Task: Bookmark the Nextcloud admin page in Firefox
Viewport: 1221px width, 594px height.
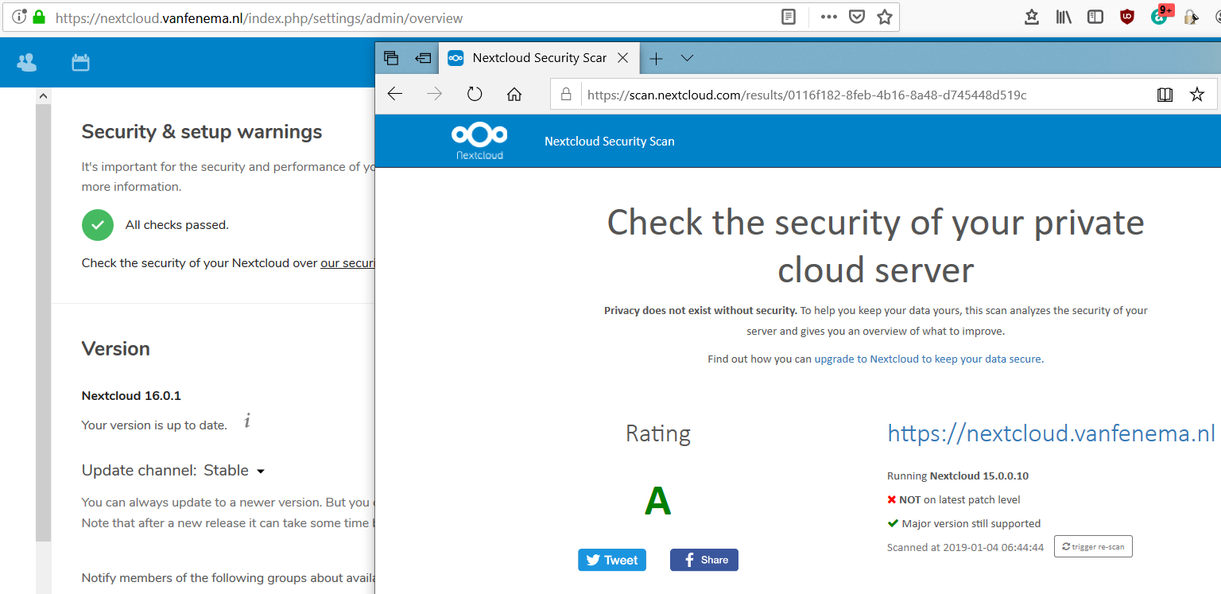Action: click(885, 17)
